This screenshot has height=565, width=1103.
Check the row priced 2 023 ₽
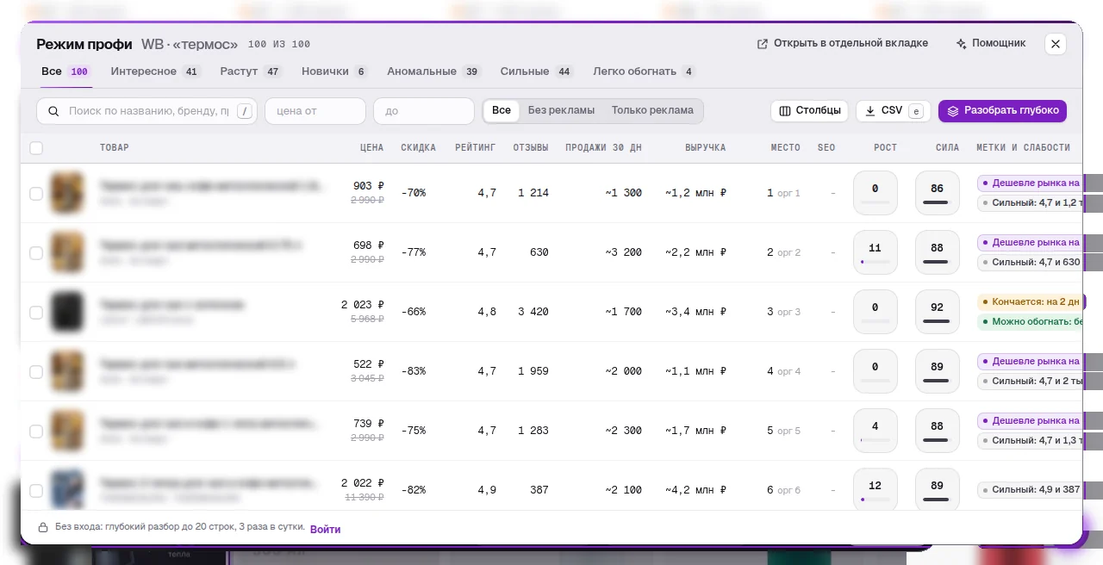pyautogui.click(x=36, y=313)
